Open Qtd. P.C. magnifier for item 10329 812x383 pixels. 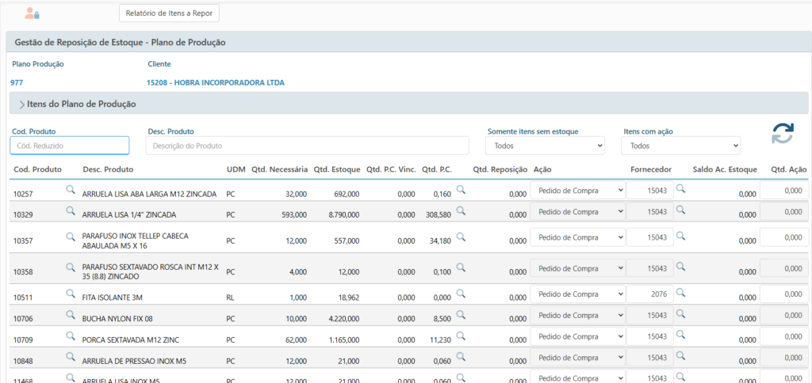(461, 210)
